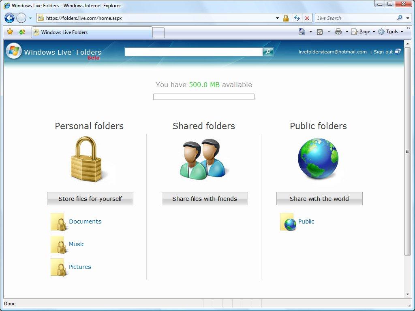Open the address bar history dropdown
The width and height of the screenshot is (415, 311).
(277, 18)
